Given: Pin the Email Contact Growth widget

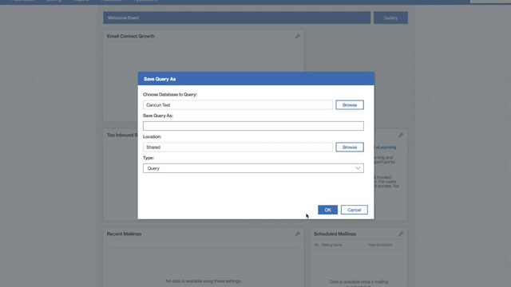Looking at the screenshot, I should pos(298,37).
